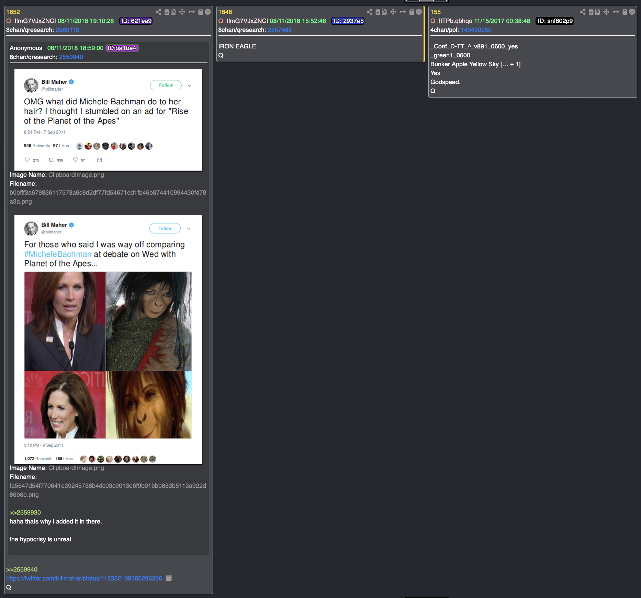Click the ID: 2937e5 blue badge
Image resolution: width=641 pixels, height=598 pixels.
click(x=348, y=21)
